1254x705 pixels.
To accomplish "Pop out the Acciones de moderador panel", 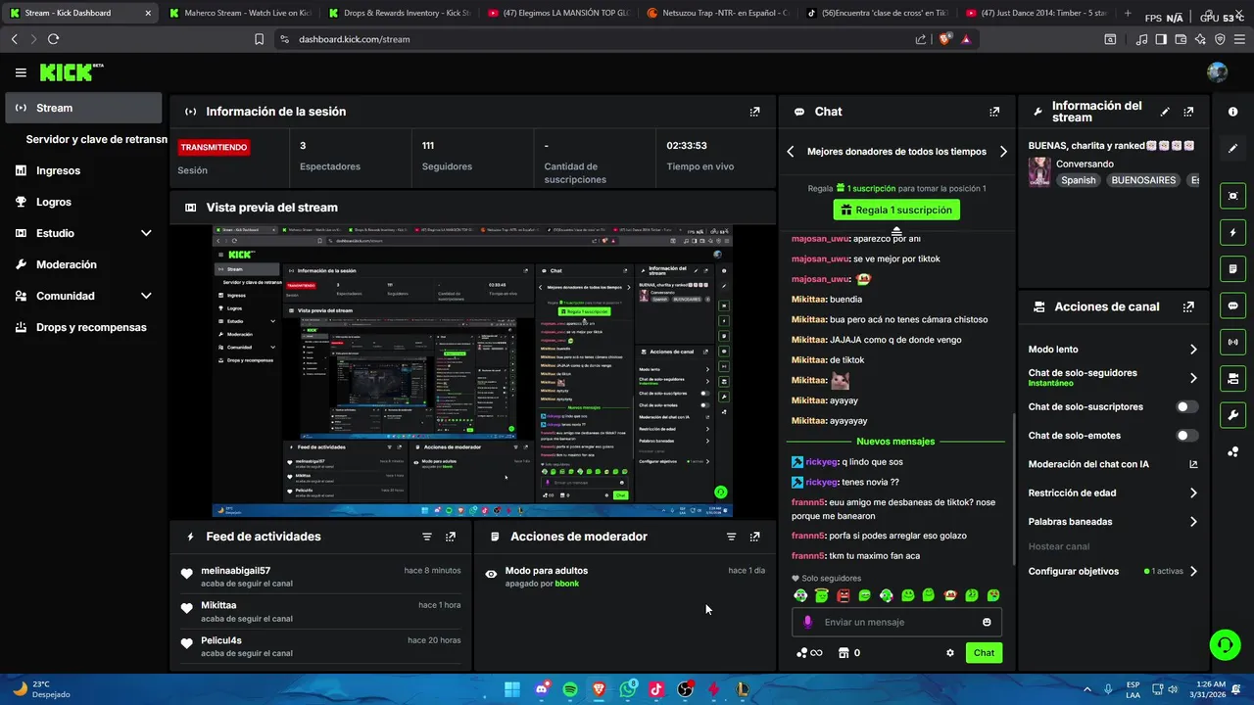I will click(x=754, y=537).
